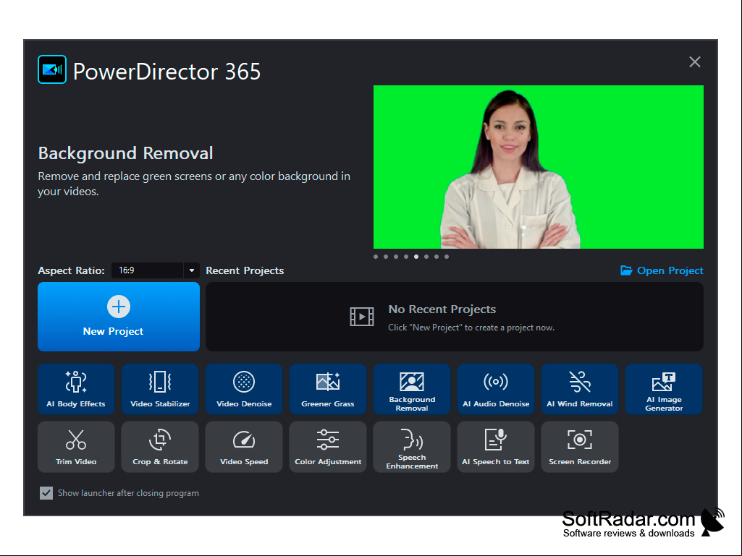Click the No Recent Projects text

[x=442, y=309]
